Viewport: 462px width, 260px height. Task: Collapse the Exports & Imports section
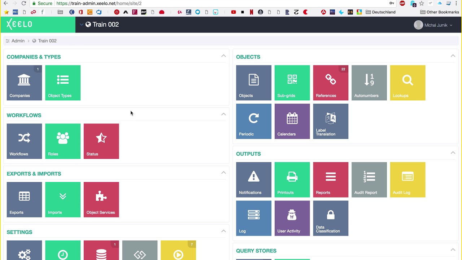[x=223, y=173]
